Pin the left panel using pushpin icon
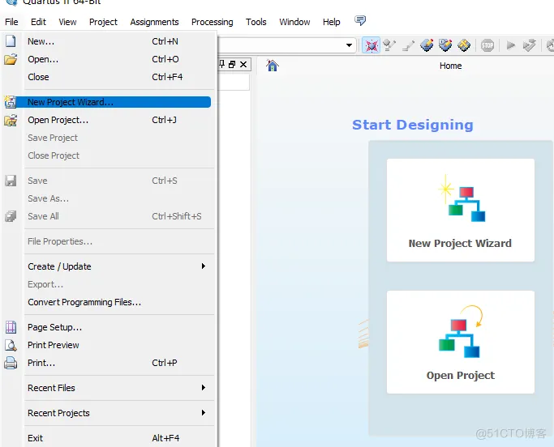554x447 pixels. [221, 64]
